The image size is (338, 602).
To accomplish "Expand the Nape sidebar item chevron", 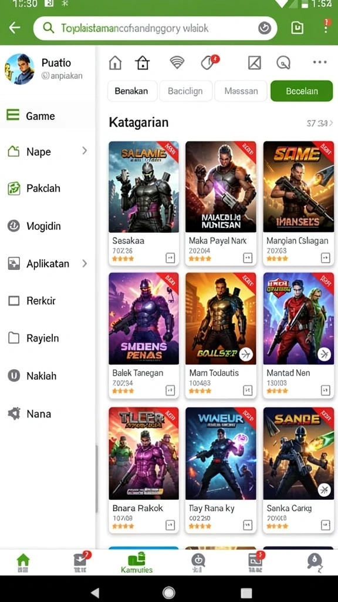I will click(84, 151).
